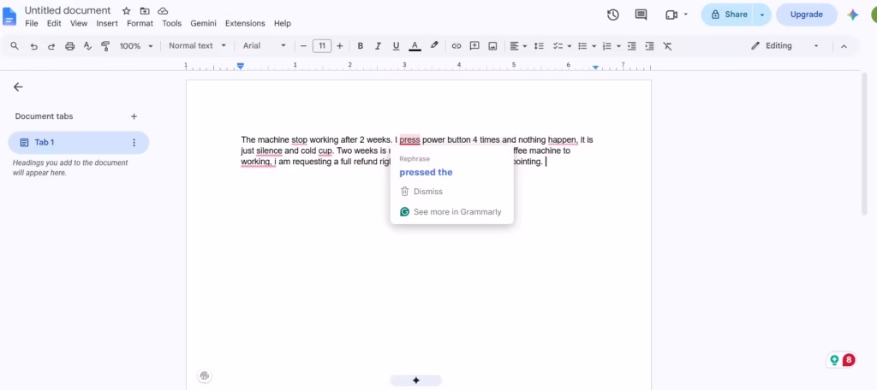Click the video meeting camera icon
The image size is (877, 390).
[671, 15]
